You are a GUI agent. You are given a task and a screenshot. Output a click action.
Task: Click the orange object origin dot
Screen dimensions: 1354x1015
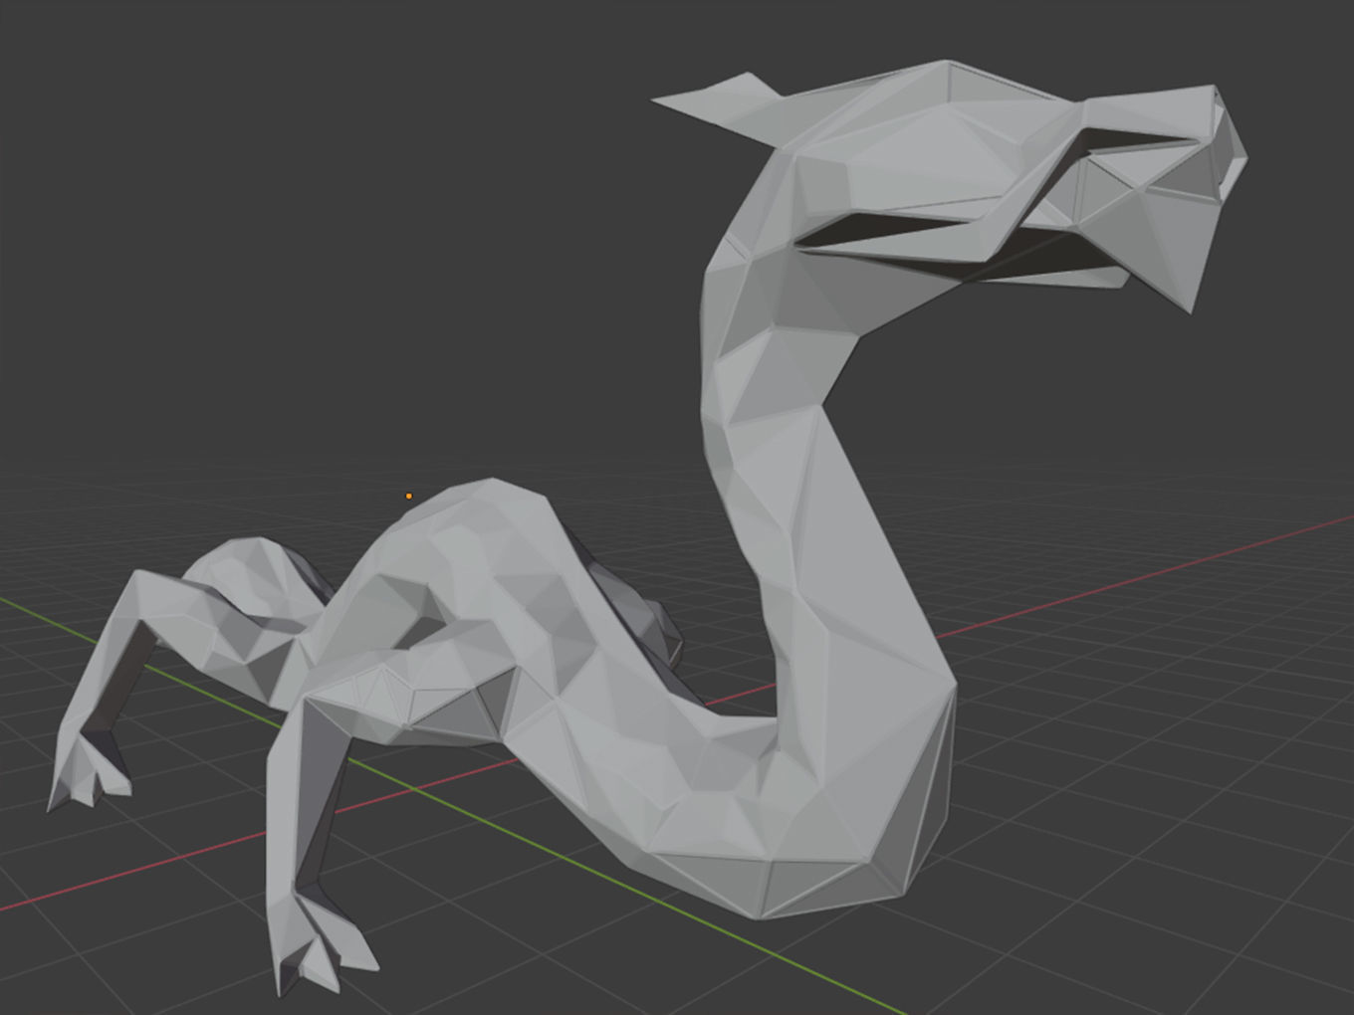(x=409, y=496)
